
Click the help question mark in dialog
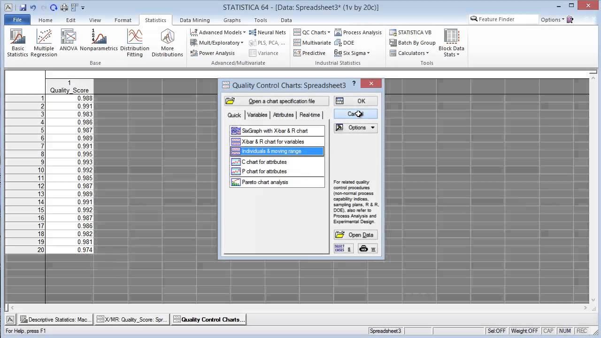pos(354,84)
